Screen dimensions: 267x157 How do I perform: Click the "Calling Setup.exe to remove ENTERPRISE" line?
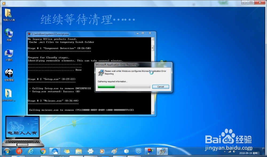[60, 88]
